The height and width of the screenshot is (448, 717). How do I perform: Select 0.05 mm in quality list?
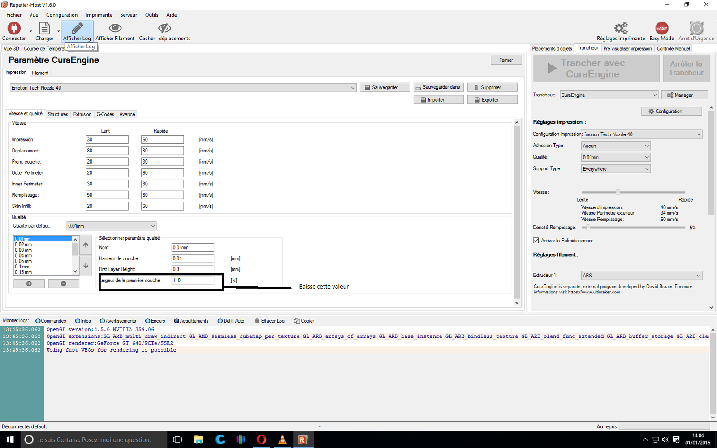click(43, 261)
